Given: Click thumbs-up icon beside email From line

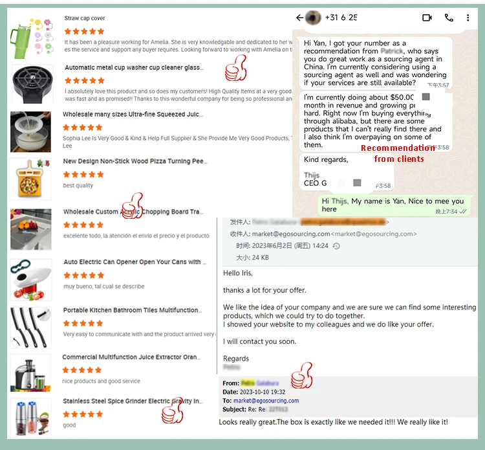Looking at the screenshot, I should pyautogui.click(x=301, y=376).
